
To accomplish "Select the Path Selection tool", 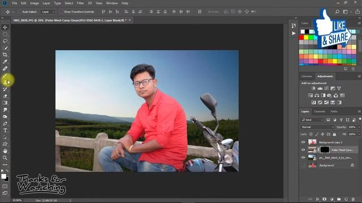I will pos(5,138).
